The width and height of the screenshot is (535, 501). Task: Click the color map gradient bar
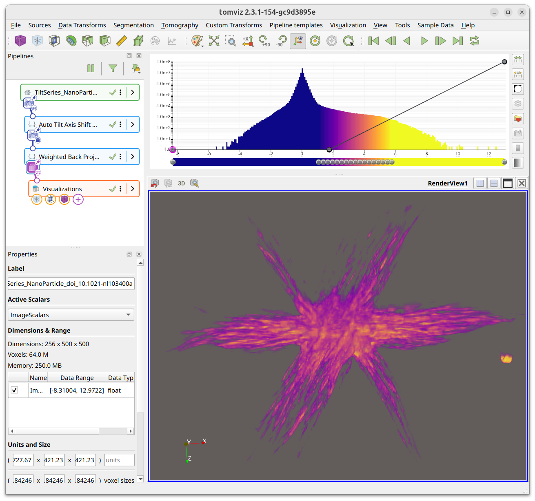(339, 162)
